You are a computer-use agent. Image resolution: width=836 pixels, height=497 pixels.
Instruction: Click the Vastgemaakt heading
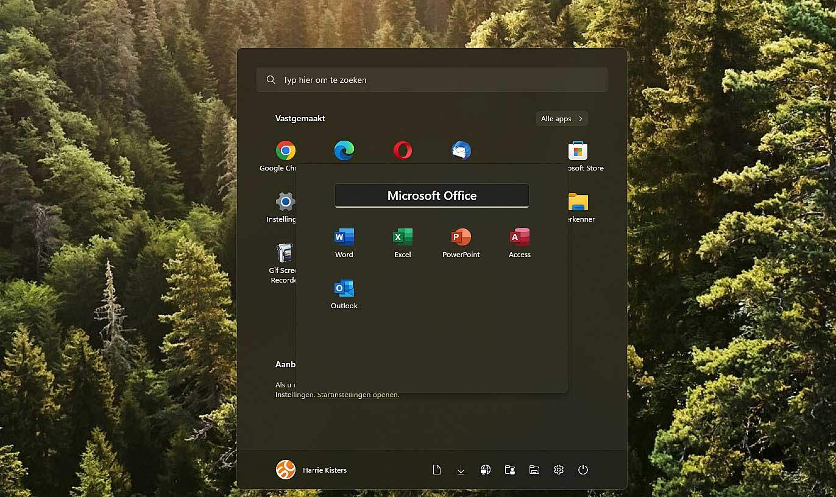(300, 118)
